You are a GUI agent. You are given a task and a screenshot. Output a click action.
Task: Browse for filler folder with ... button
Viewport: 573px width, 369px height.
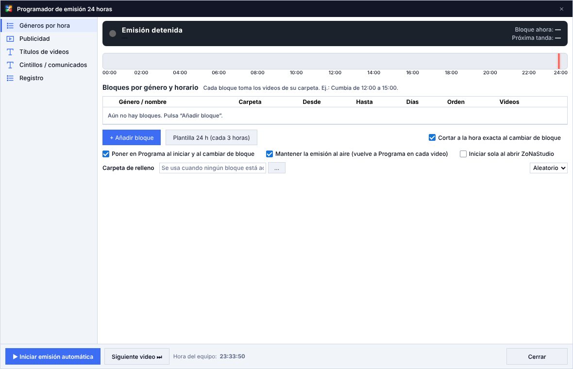click(x=277, y=168)
